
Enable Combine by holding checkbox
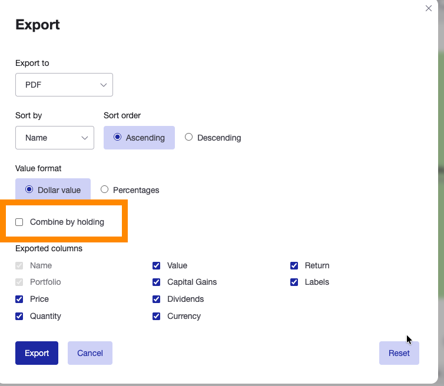(19, 222)
